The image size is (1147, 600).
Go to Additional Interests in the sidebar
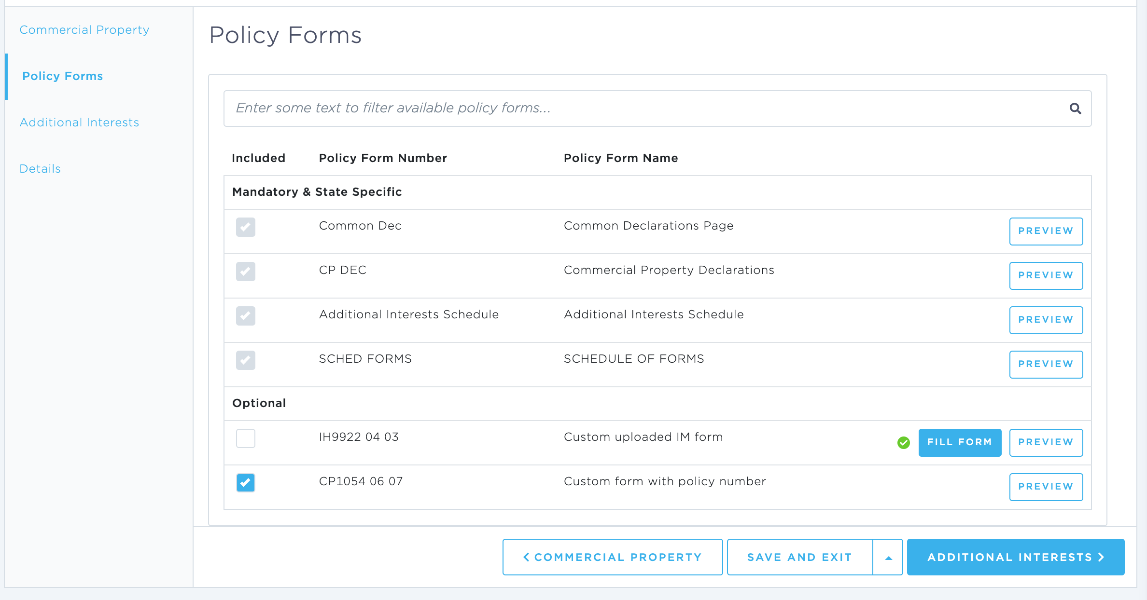pyautogui.click(x=79, y=123)
